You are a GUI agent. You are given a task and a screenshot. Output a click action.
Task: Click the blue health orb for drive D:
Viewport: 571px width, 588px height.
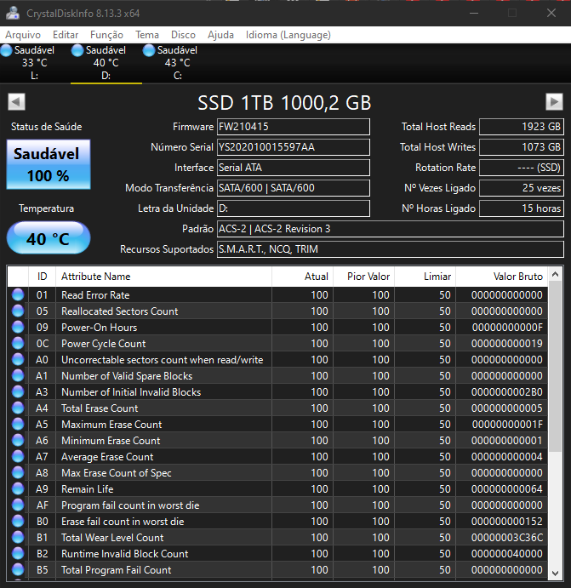click(77, 50)
